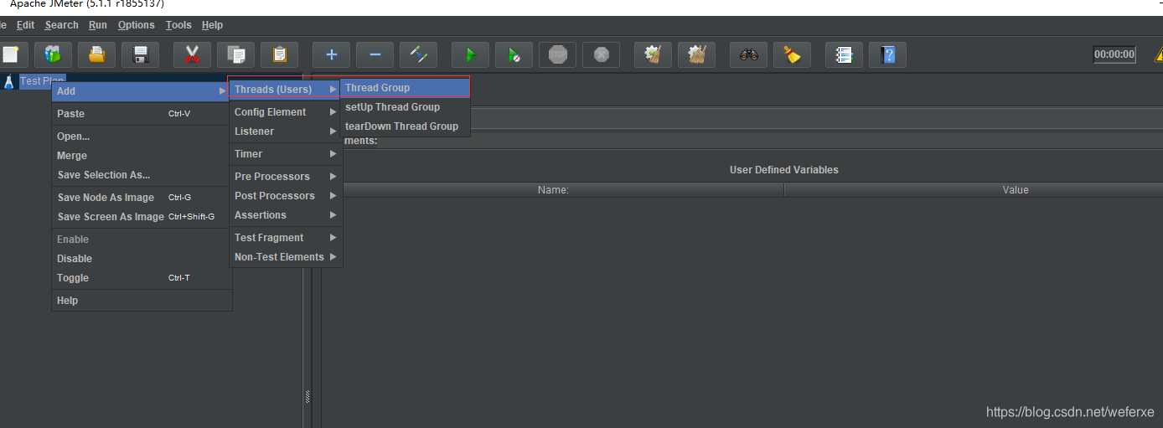Click the Open file folder icon
The width and height of the screenshot is (1163, 428).
[x=97, y=55]
